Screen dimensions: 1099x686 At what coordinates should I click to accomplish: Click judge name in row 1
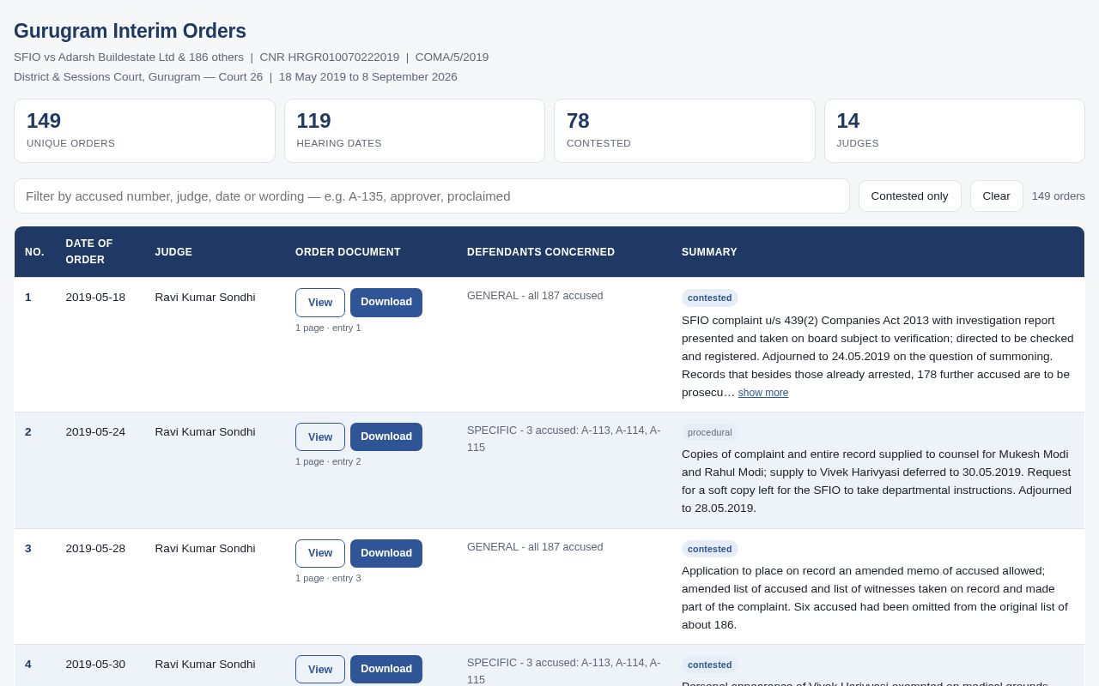205,298
